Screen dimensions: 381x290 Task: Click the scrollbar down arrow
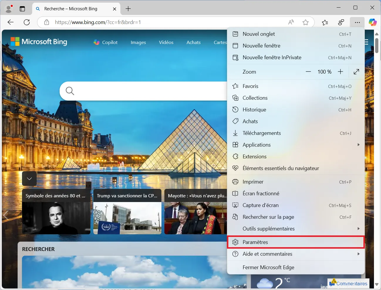377,285
